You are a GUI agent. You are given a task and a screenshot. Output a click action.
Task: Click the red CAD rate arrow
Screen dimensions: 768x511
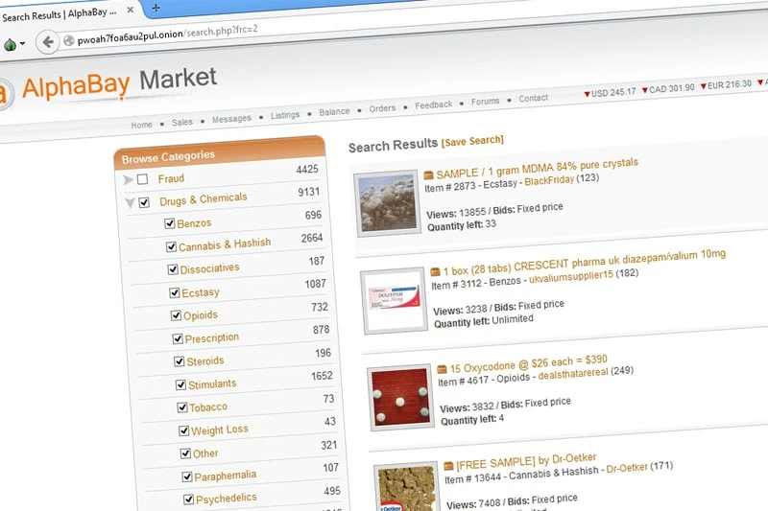tap(644, 90)
